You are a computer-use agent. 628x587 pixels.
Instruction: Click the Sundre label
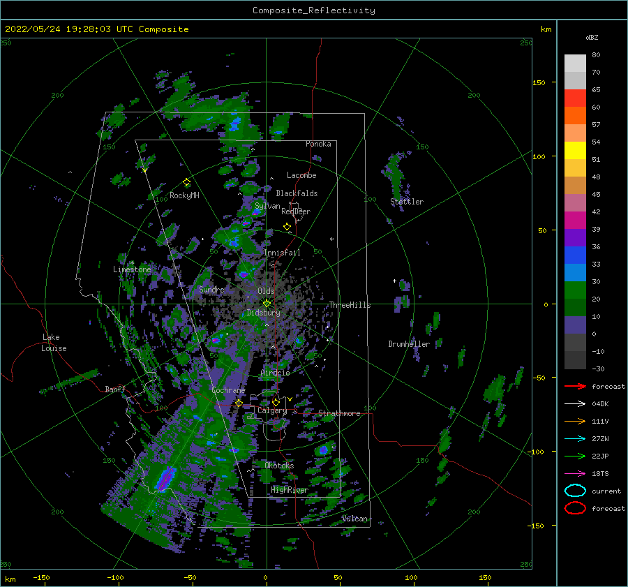click(x=211, y=289)
